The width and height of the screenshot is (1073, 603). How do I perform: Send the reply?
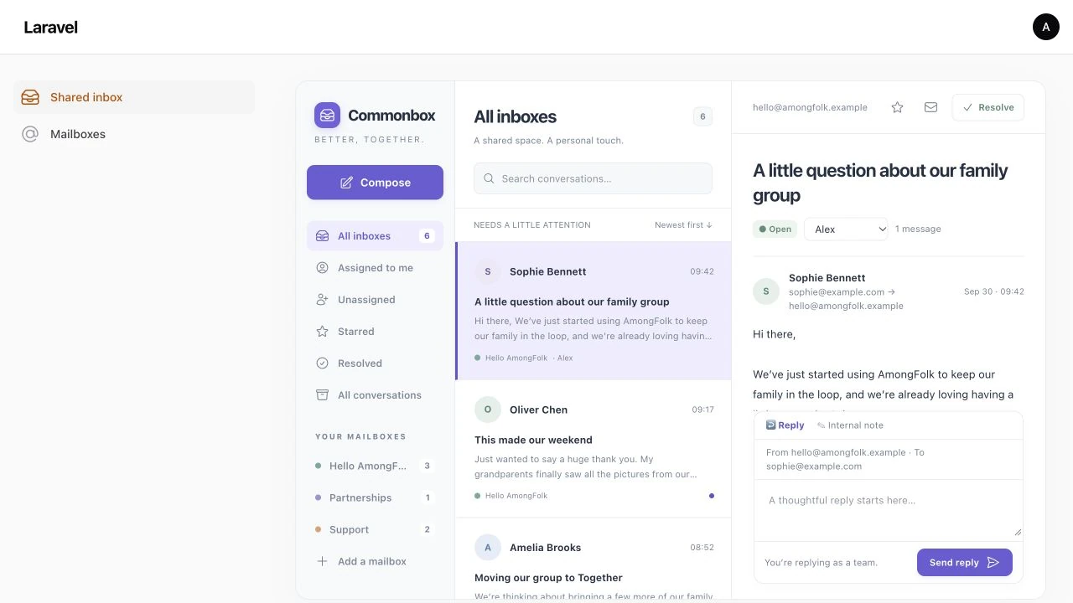(965, 563)
